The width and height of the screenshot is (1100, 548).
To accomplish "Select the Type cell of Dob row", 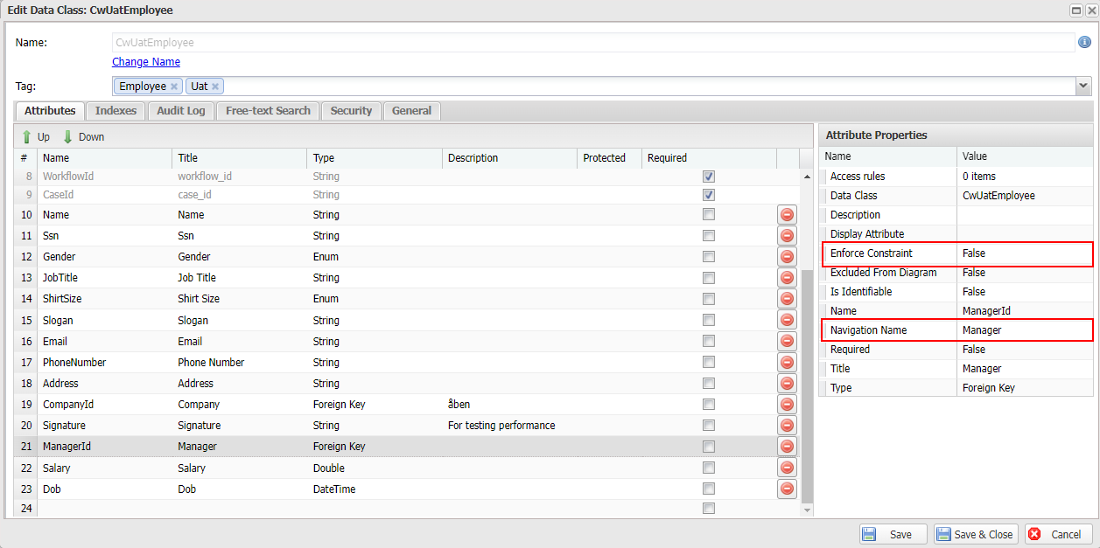I will tap(375, 489).
